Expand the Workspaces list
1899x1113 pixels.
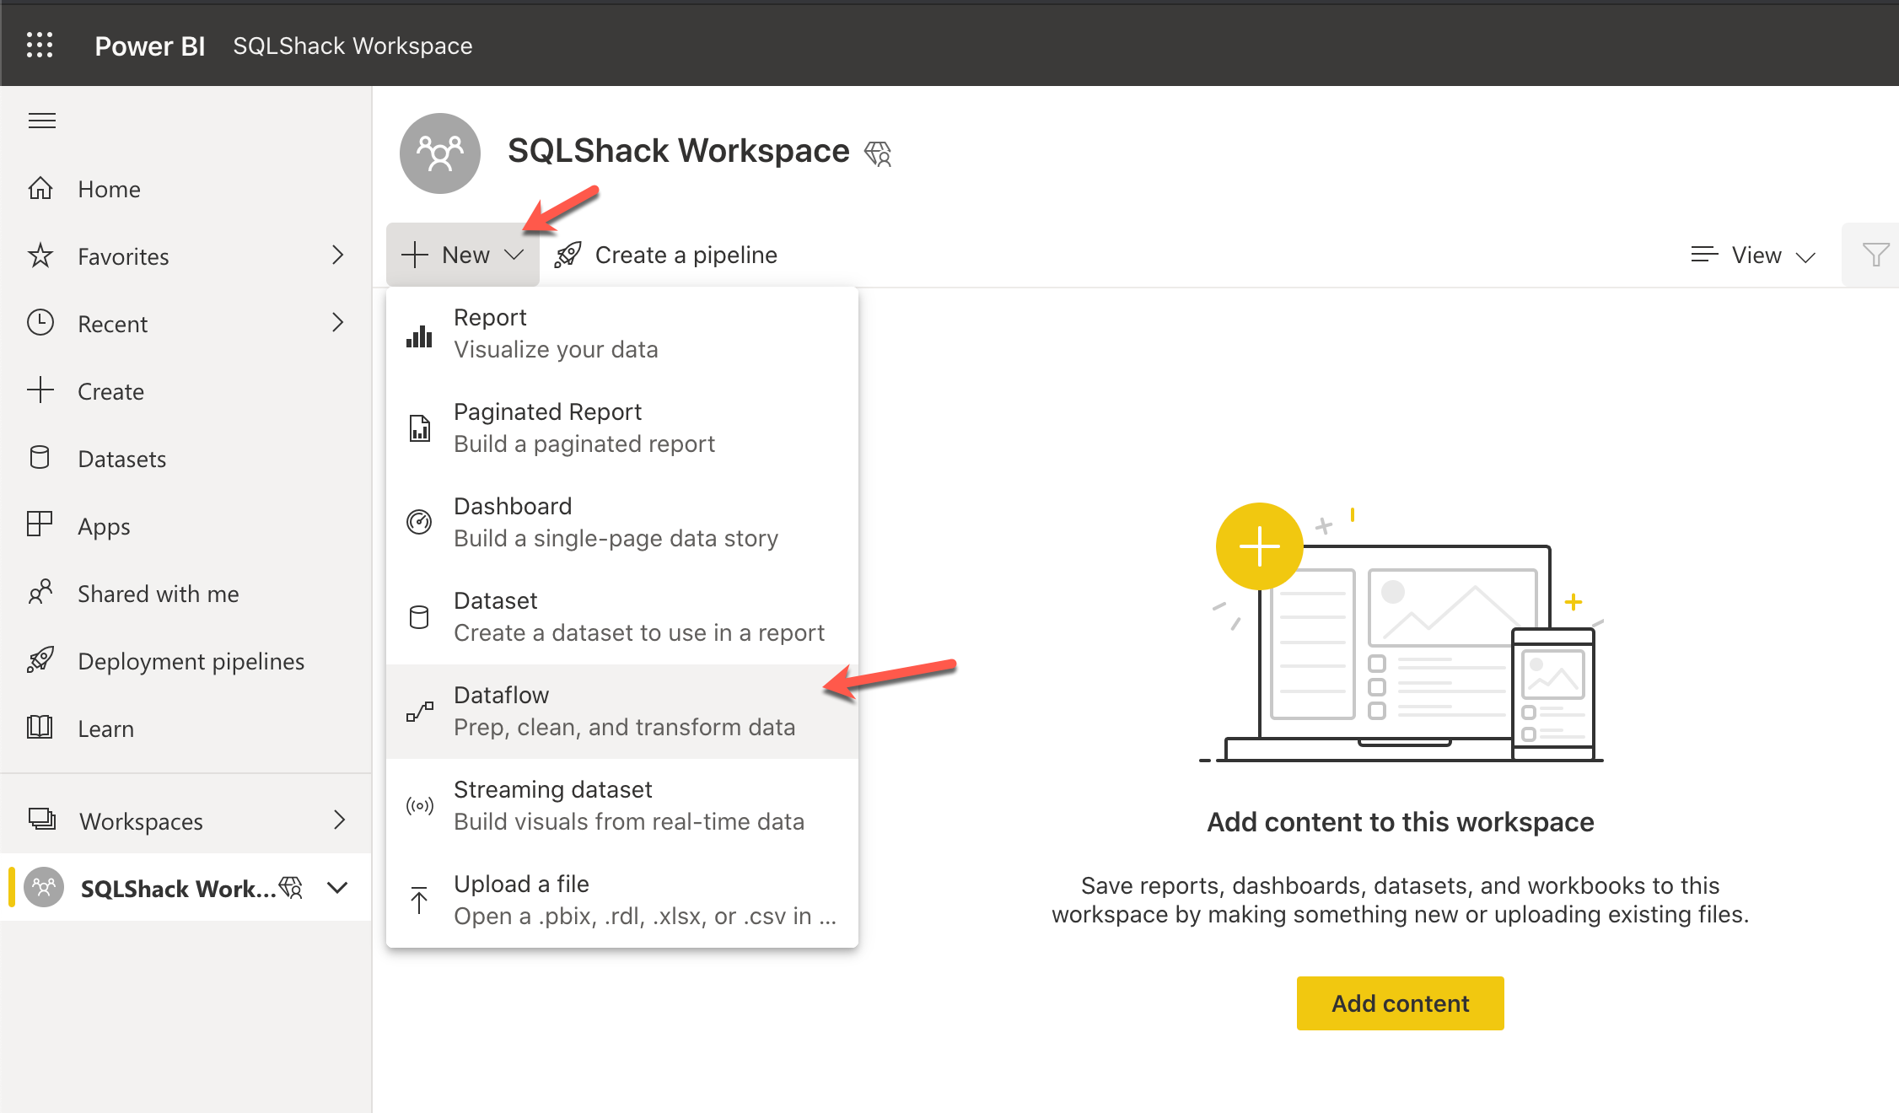click(140, 820)
